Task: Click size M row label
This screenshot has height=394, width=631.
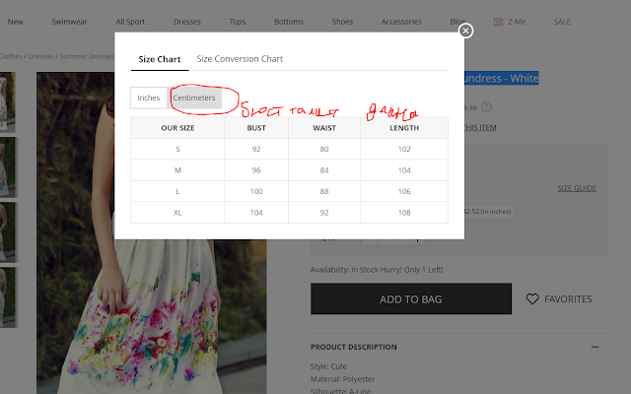Action: click(177, 170)
